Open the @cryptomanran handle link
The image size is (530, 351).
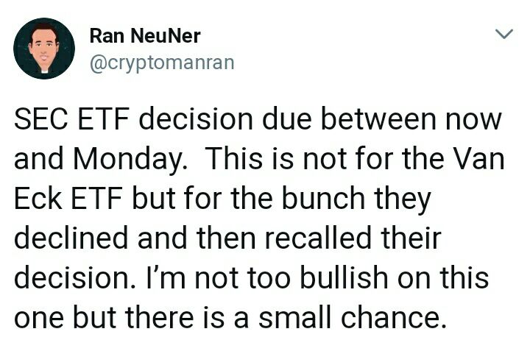(x=162, y=63)
